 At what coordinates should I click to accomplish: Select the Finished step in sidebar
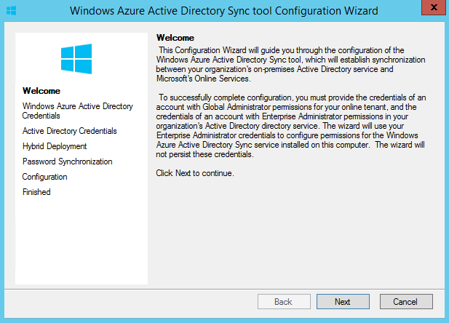(36, 192)
